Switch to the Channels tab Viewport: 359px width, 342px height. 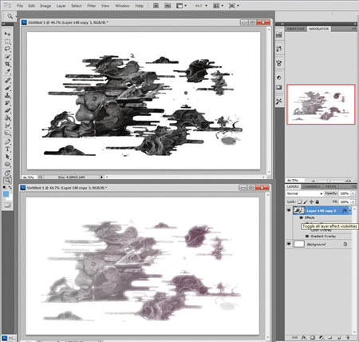(x=312, y=186)
